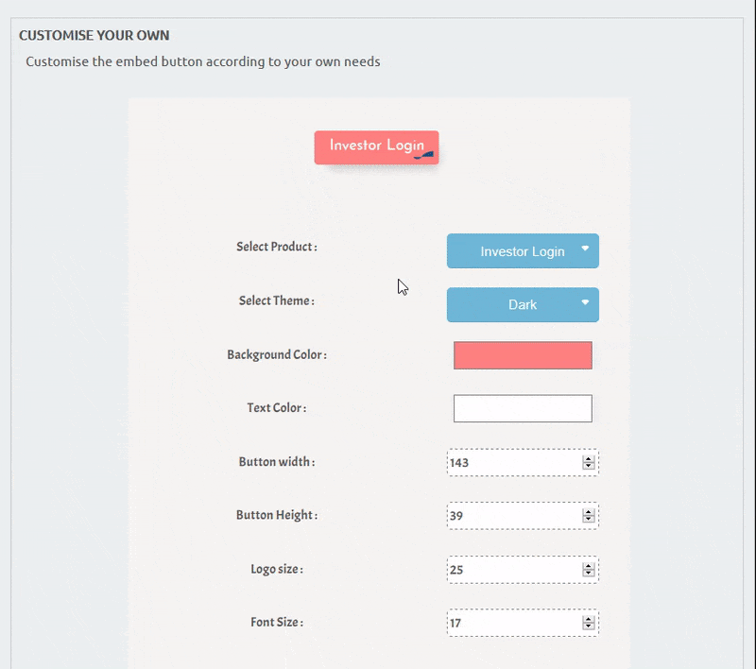Increase Font Size with up arrow
This screenshot has width=756, height=669.
coord(589,620)
